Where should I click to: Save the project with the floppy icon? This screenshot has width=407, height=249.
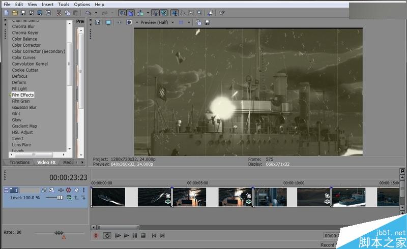click(23, 13)
